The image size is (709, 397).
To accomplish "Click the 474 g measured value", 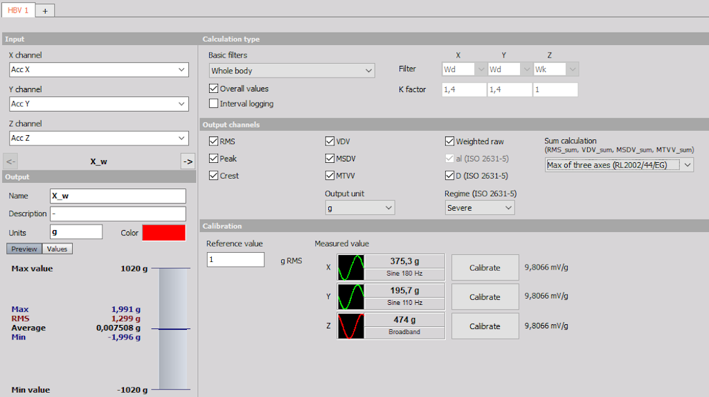I will click(404, 319).
